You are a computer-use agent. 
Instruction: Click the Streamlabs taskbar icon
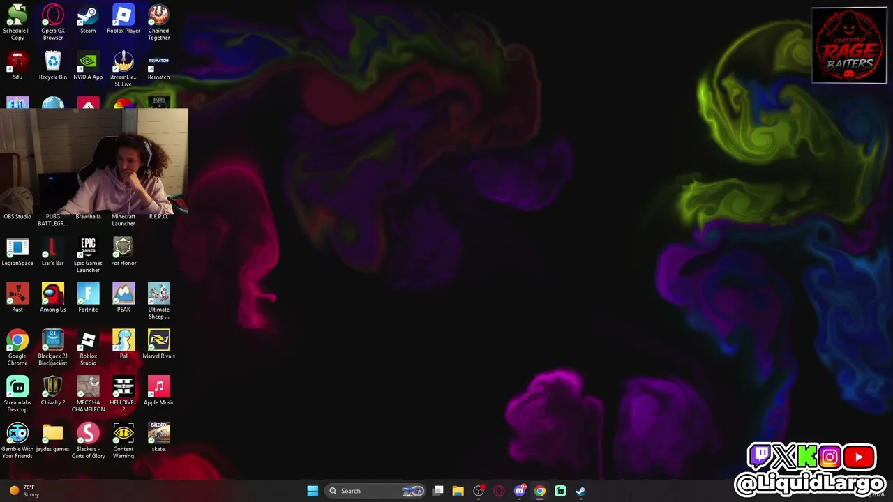click(560, 491)
